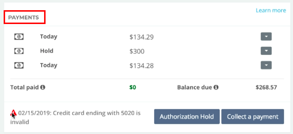Expand the dropdown for the $134.28 payment
The width and height of the screenshot is (293, 134).
click(266, 65)
